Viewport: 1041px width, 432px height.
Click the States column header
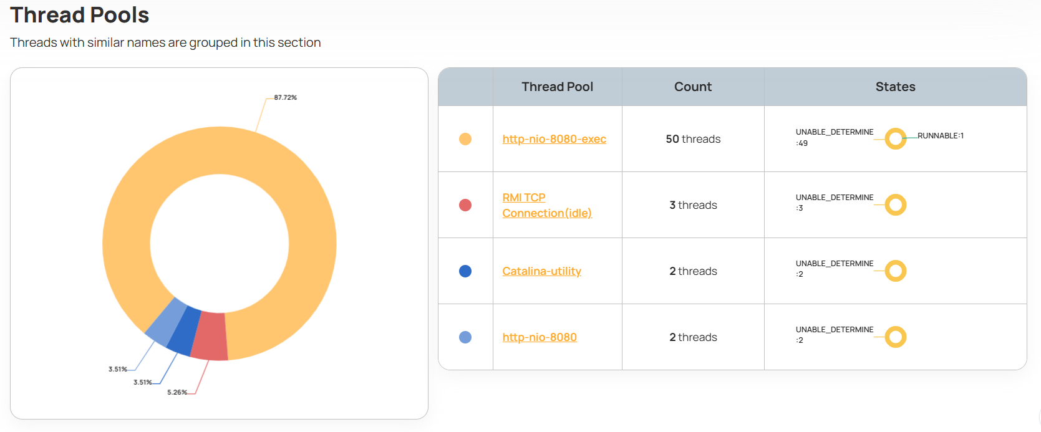click(895, 87)
